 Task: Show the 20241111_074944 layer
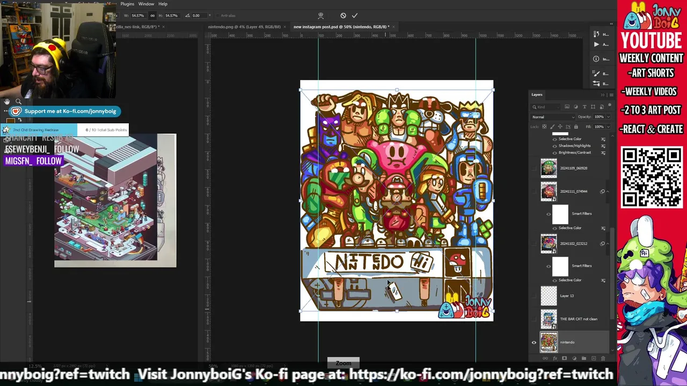tap(534, 191)
